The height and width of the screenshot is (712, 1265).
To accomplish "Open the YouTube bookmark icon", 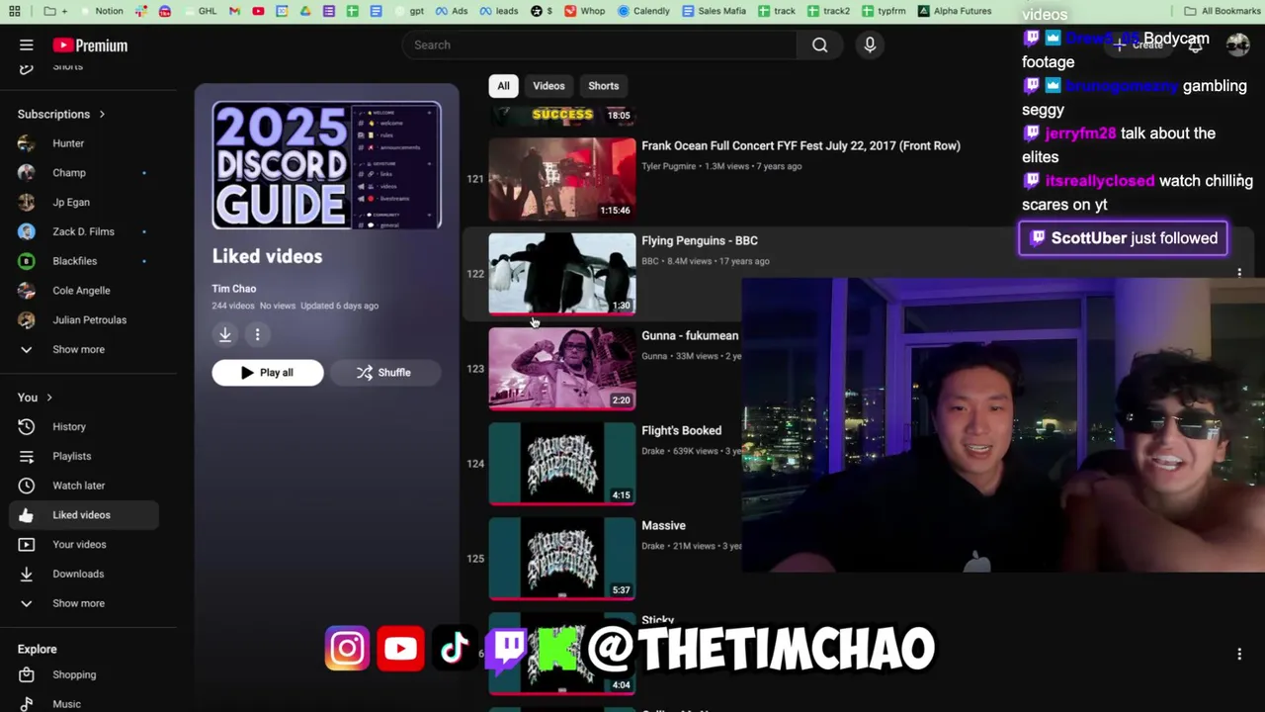I will (x=258, y=11).
